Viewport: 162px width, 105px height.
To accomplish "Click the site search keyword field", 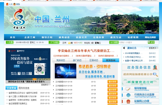I will tap(133, 42).
